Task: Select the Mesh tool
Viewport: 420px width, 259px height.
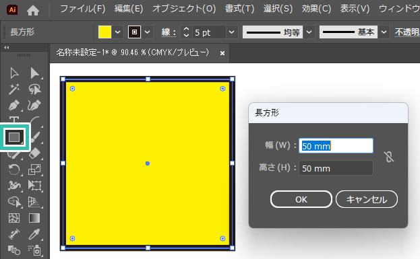Action: pyautogui.click(x=14, y=218)
